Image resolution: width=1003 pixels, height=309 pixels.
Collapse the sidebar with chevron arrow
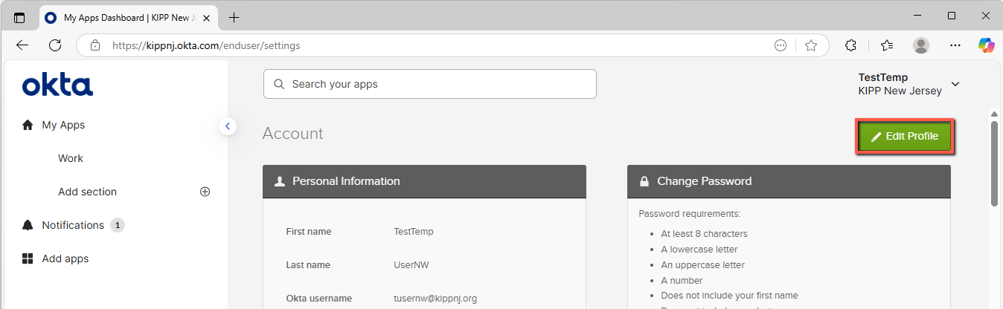(228, 126)
